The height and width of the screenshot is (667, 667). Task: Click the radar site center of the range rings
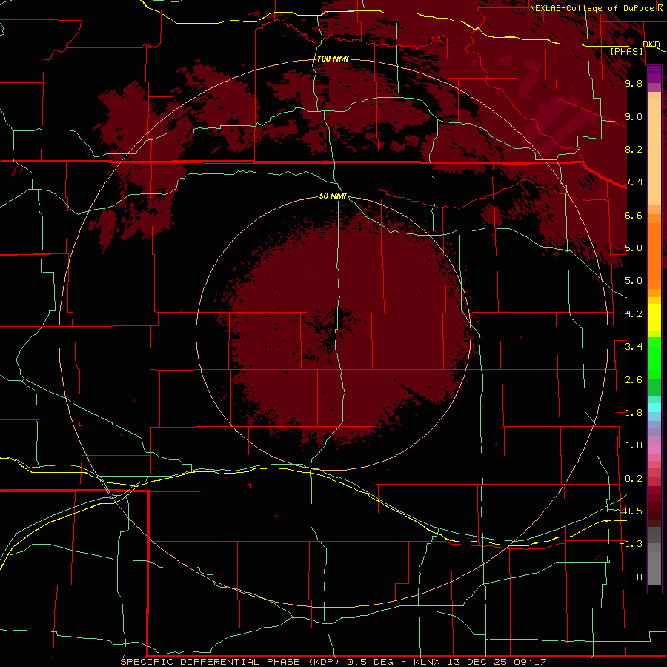point(333,333)
